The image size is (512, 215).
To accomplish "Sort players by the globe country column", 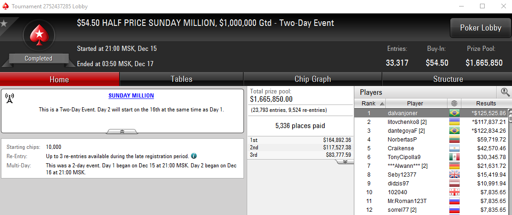I will click(x=454, y=104).
